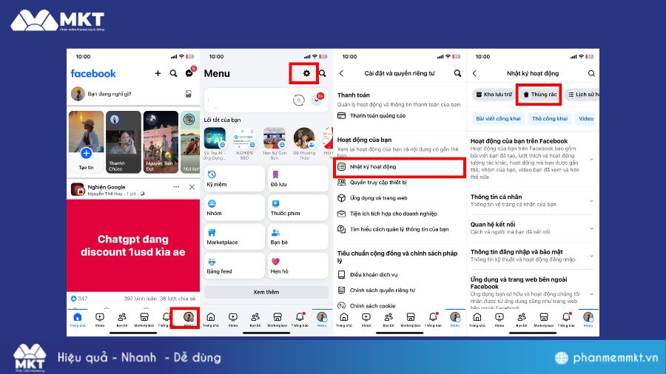Screen dimensions: 666x374
Task: Open Marketplace tab in first screen's bottom bar
Action: coord(144,319)
